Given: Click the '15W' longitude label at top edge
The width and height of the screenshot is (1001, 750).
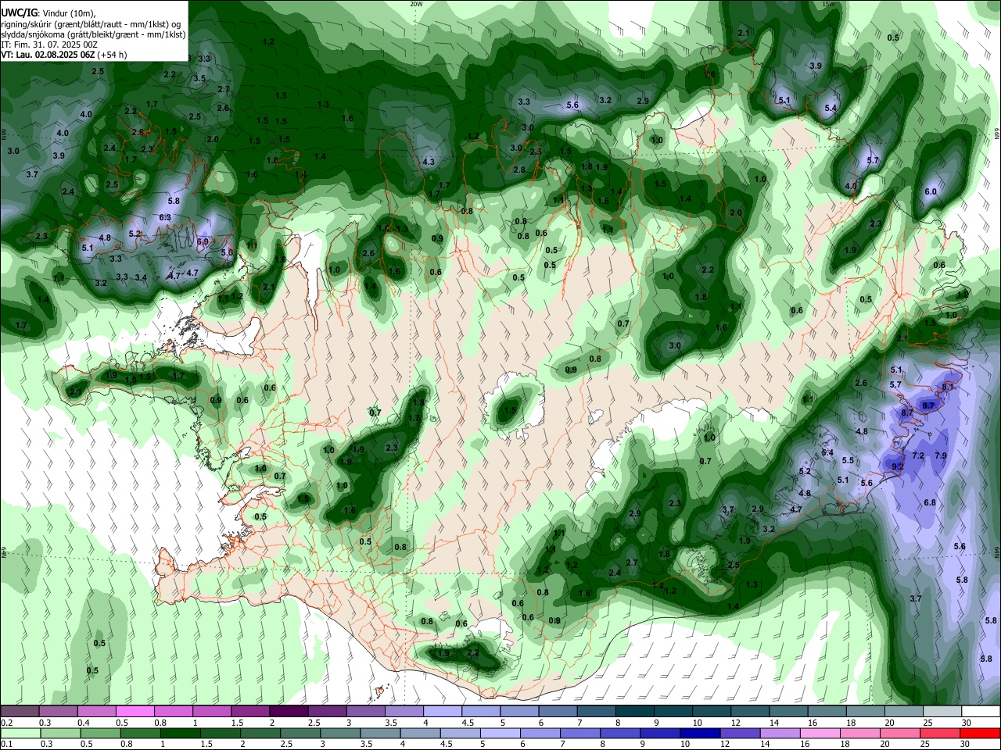Looking at the screenshot, I should click(828, 4).
